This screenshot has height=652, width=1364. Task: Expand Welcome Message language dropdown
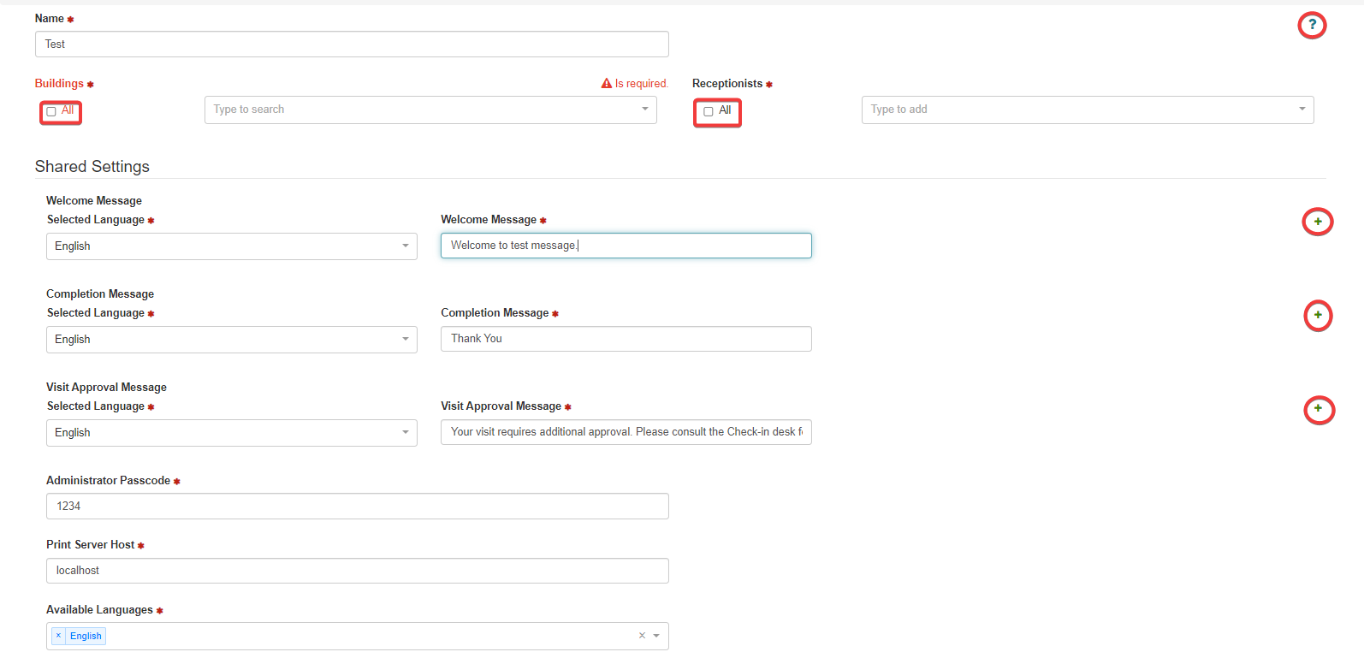coord(231,246)
